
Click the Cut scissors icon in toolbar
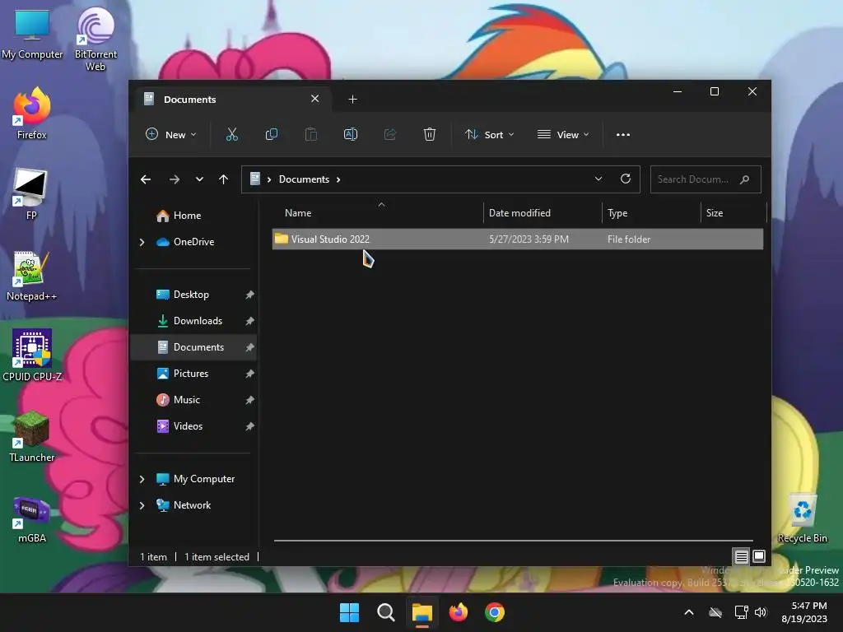231,134
